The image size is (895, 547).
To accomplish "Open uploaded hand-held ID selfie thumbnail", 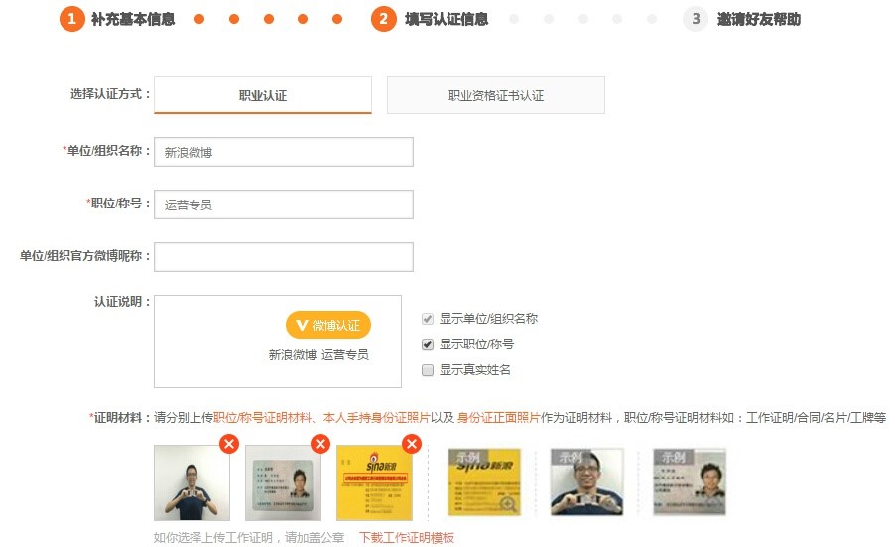I will tap(192, 483).
